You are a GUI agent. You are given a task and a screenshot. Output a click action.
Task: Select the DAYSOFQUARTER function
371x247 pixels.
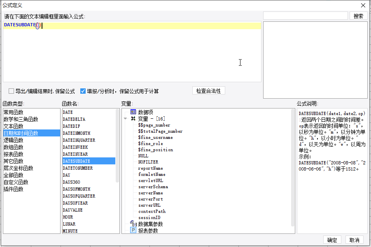[89, 196]
